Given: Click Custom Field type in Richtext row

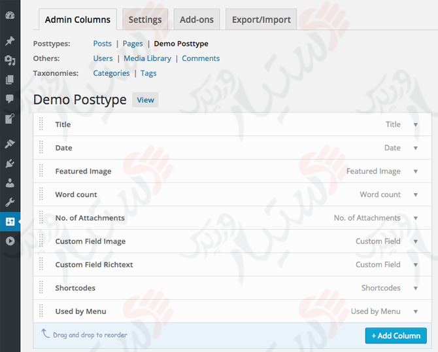Looking at the screenshot, I should (x=378, y=264).
